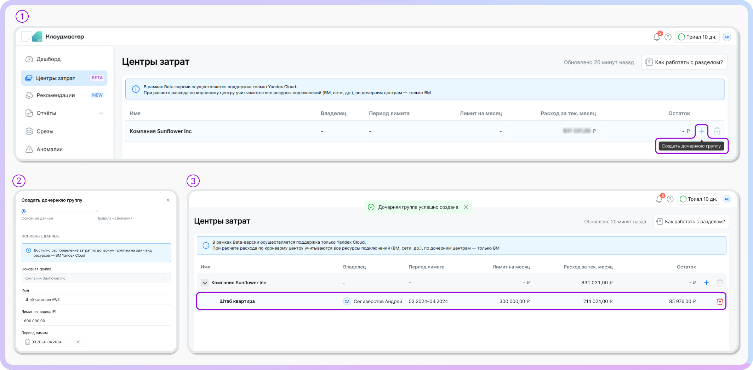Open Аномалии from the sidebar
This screenshot has width=753, height=370.
[50, 149]
